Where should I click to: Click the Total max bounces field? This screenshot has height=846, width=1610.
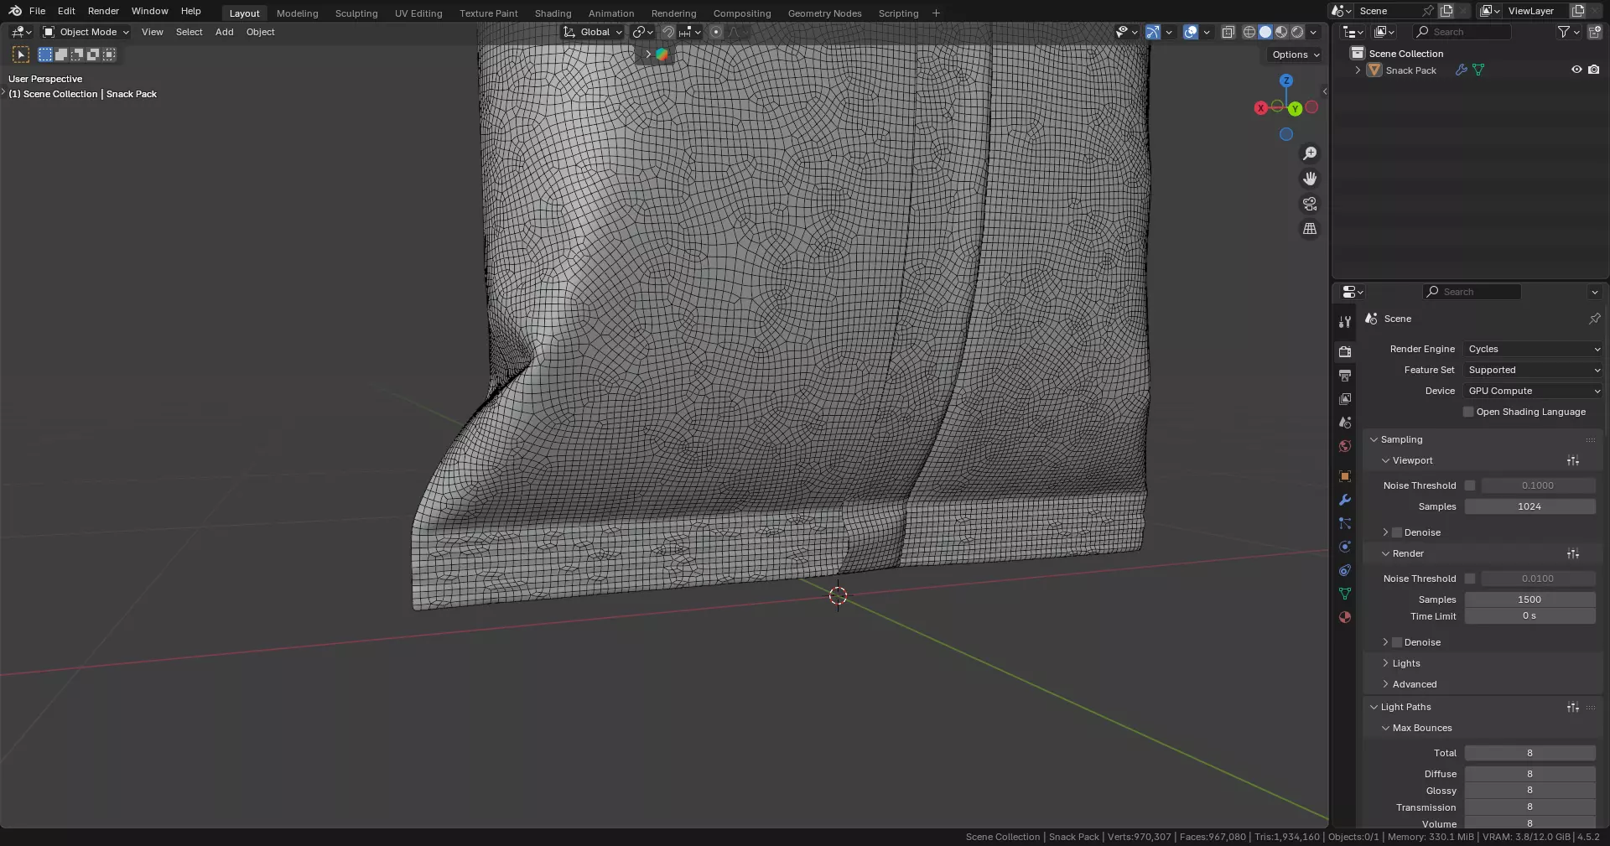[1529, 753]
